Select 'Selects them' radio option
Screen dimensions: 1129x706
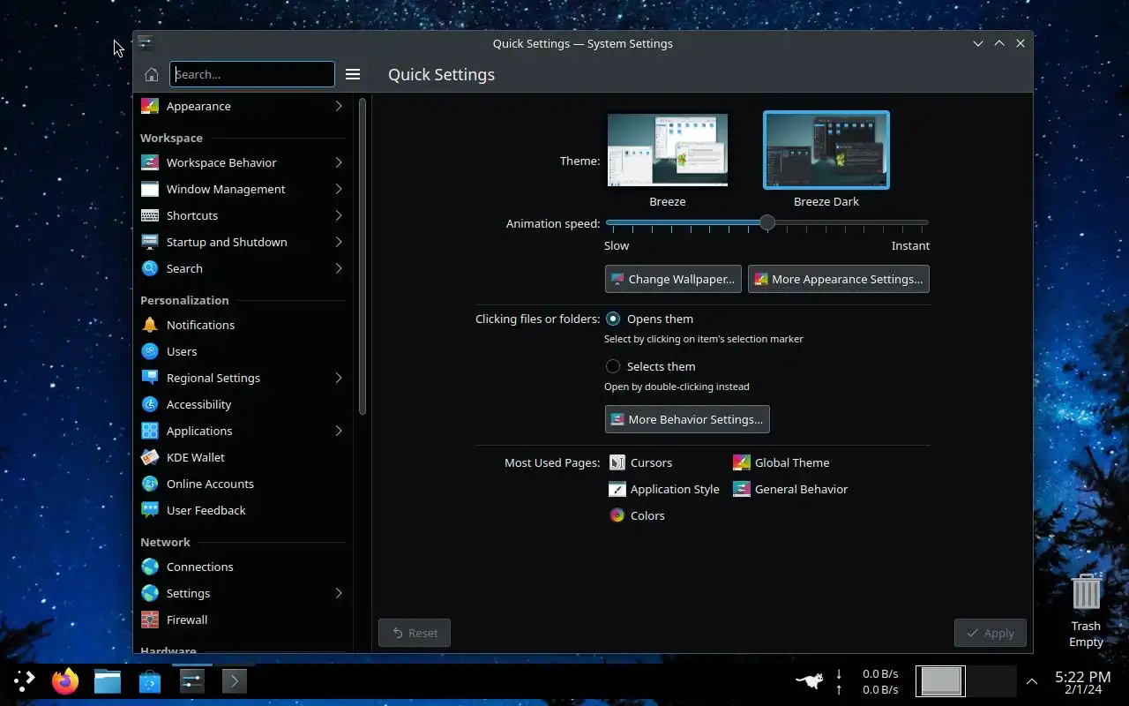click(613, 366)
